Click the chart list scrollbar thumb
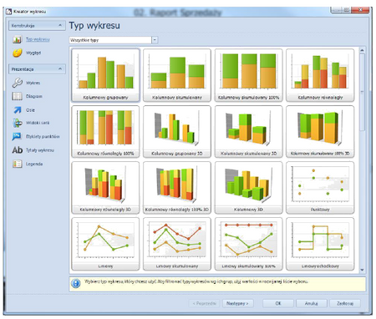The width and height of the screenshot is (376, 319). tap(362, 92)
